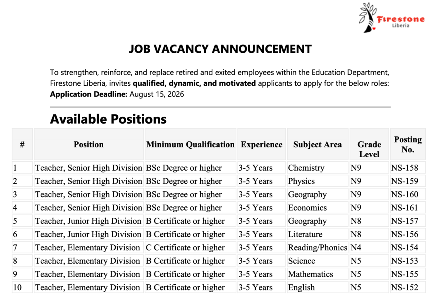
Task: Click the Application Deadline August 15, 2026 text
Action: point(117,94)
